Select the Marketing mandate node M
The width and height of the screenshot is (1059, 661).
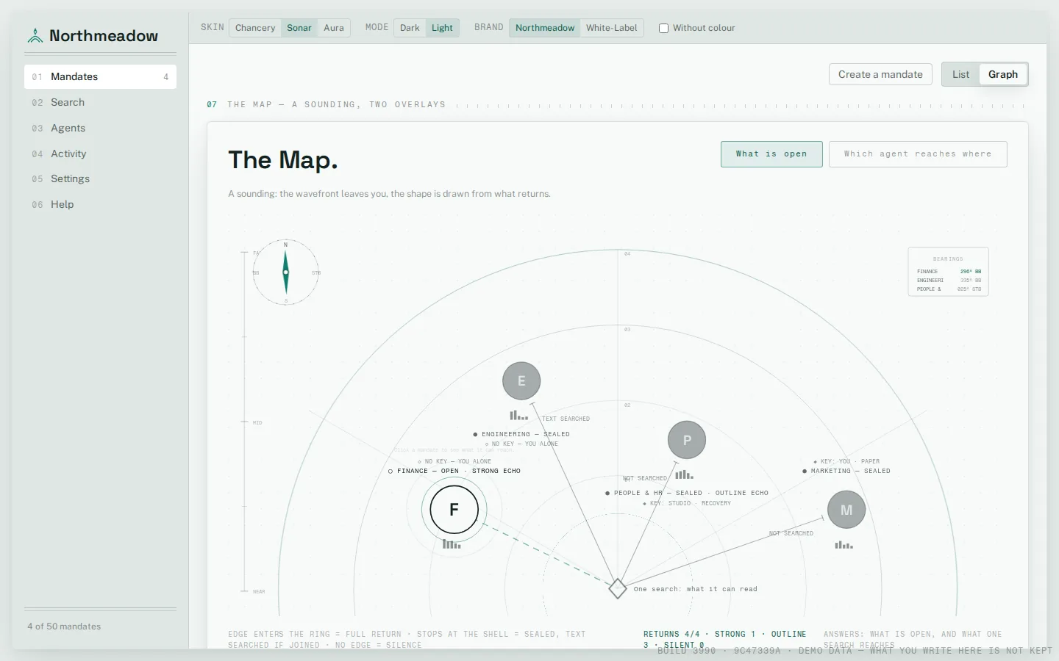coord(846,510)
